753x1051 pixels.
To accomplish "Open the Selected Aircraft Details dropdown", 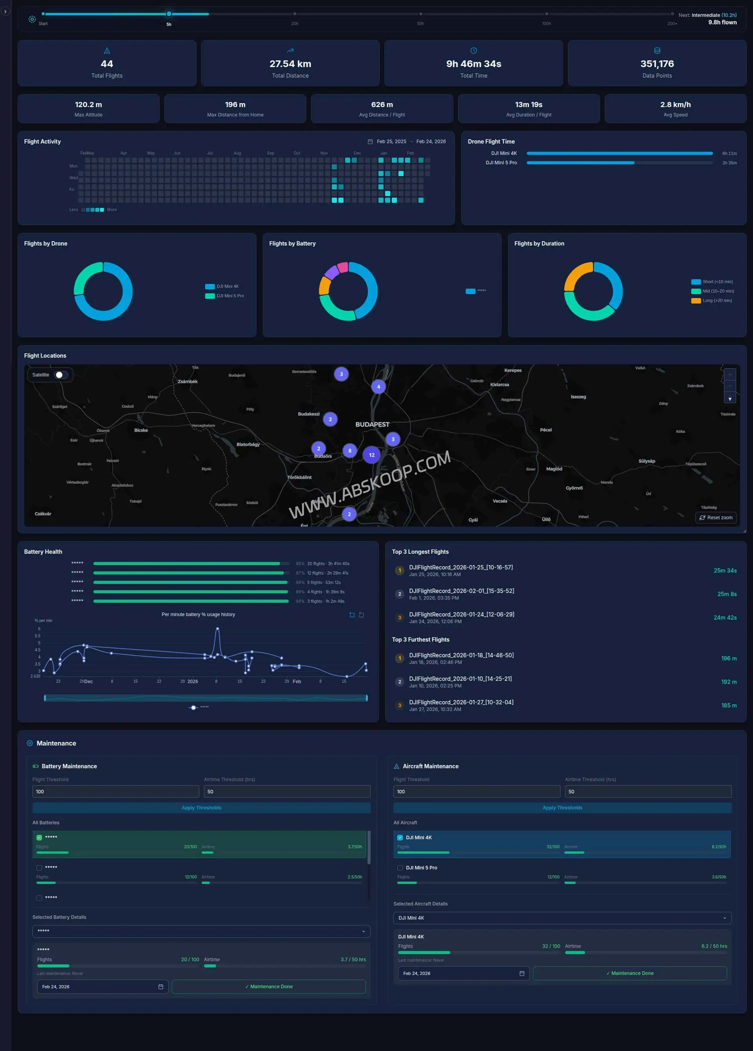I will click(562, 918).
